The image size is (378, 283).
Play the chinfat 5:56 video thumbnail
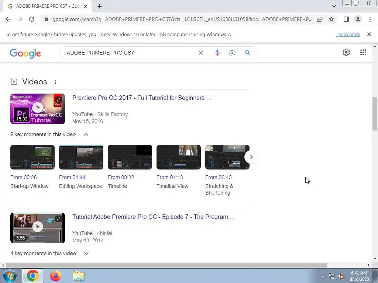(38, 228)
